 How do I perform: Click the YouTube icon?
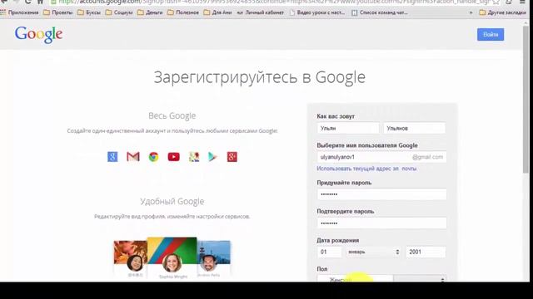(x=174, y=157)
